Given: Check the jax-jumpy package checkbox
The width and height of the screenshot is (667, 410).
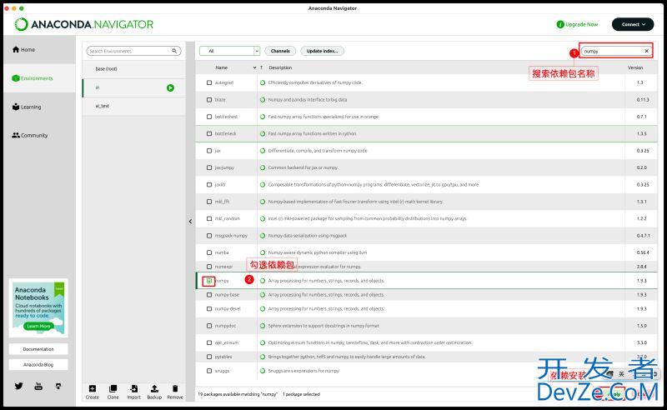Looking at the screenshot, I should pyautogui.click(x=209, y=167).
